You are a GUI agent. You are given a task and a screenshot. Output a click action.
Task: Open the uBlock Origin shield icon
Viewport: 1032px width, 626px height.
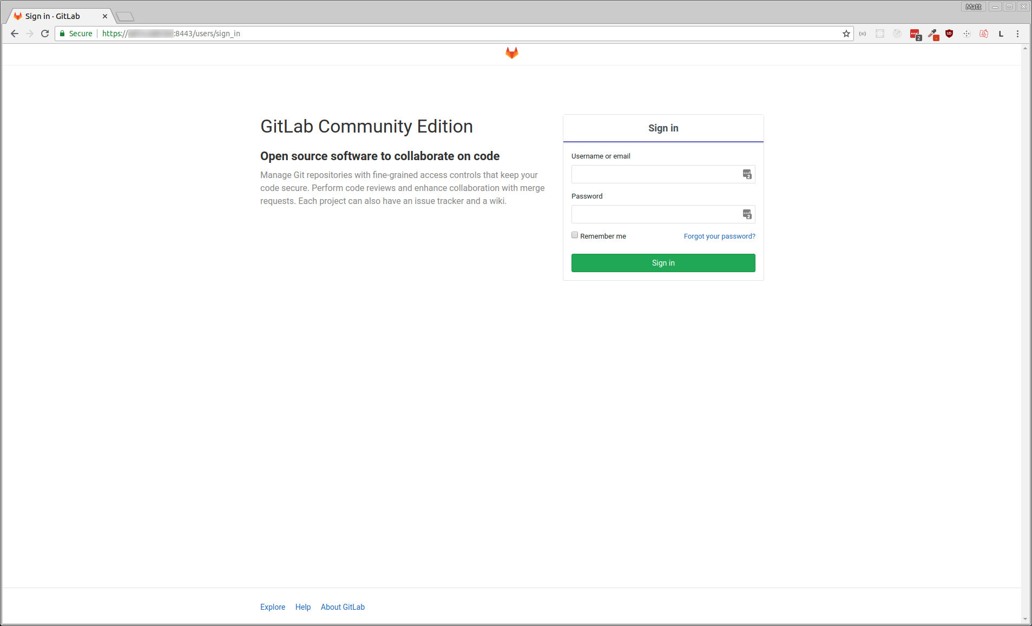tap(949, 34)
